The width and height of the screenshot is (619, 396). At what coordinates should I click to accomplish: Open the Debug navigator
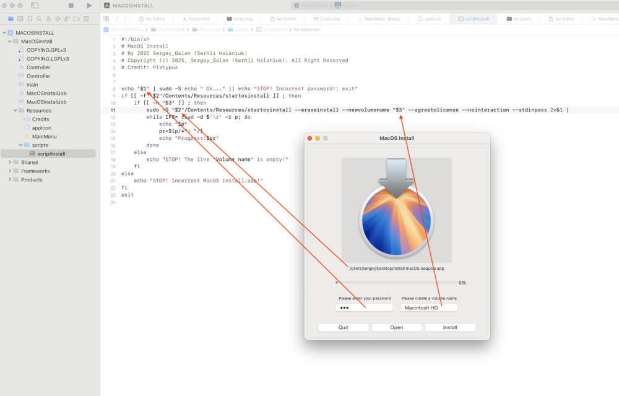(x=67, y=19)
